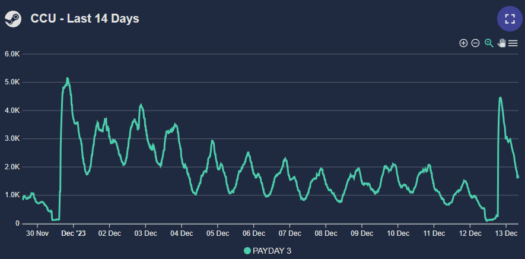This screenshot has height=259, width=525.
Task: Click the 5.0K y-axis label
Action: [12, 83]
